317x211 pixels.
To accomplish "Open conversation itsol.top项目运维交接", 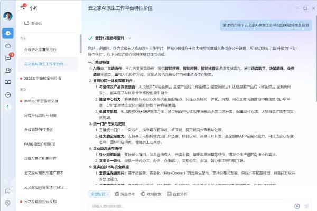I will (x=48, y=101).
